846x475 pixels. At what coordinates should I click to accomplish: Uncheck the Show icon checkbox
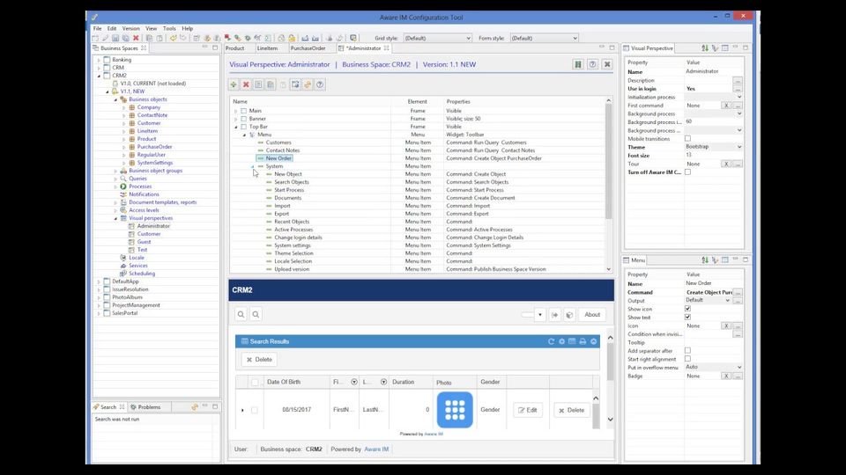pyautogui.click(x=688, y=309)
